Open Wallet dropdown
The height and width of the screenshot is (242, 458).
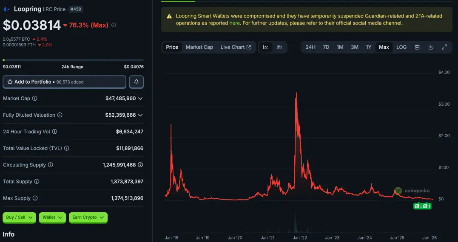[52, 217]
